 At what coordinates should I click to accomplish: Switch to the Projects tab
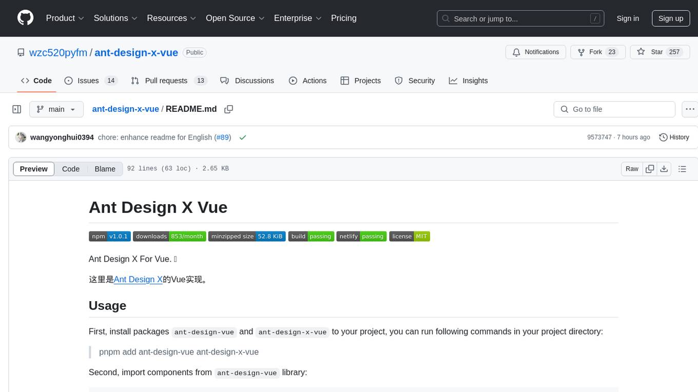point(360,81)
